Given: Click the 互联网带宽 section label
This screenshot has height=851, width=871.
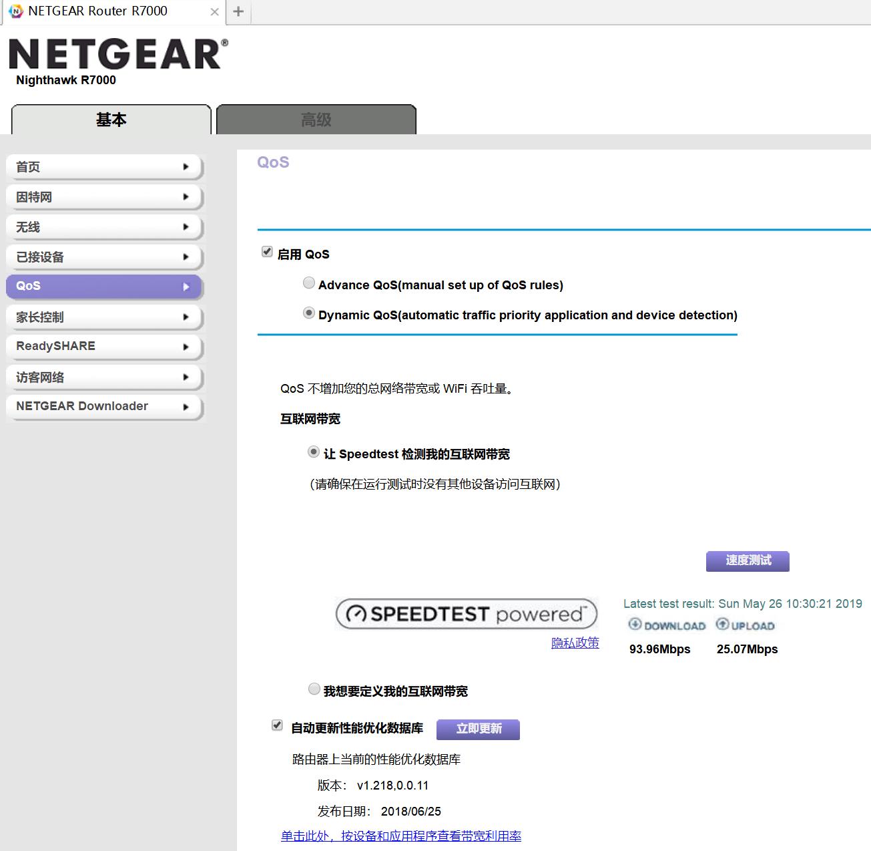Looking at the screenshot, I should pyautogui.click(x=310, y=419).
